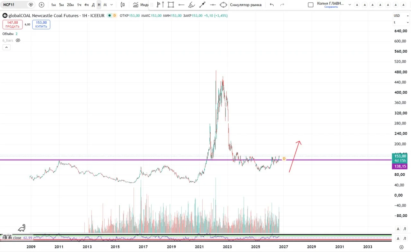
Task: Select the brush drawing tool
Action: tap(192, 5)
